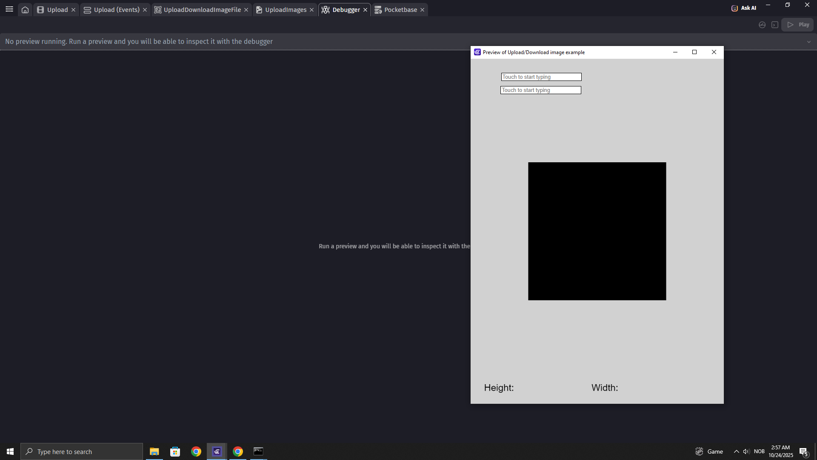Show hidden system tray icons
Image resolution: width=817 pixels, height=460 pixels.
click(x=737, y=451)
